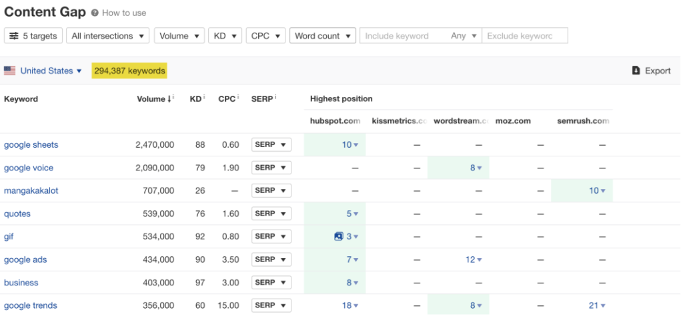Click the 294,387 keywords count
The height and width of the screenshot is (324, 683).
(x=129, y=71)
